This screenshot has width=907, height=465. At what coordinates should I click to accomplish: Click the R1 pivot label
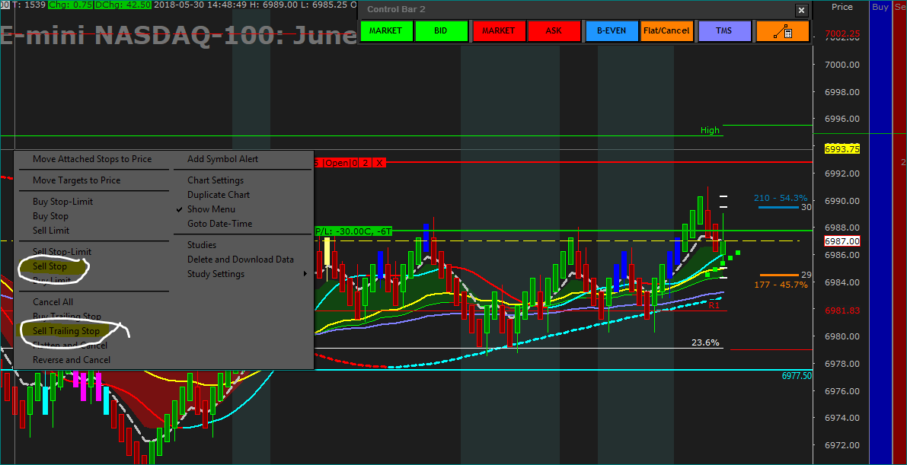pyautogui.click(x=714, y=305)
